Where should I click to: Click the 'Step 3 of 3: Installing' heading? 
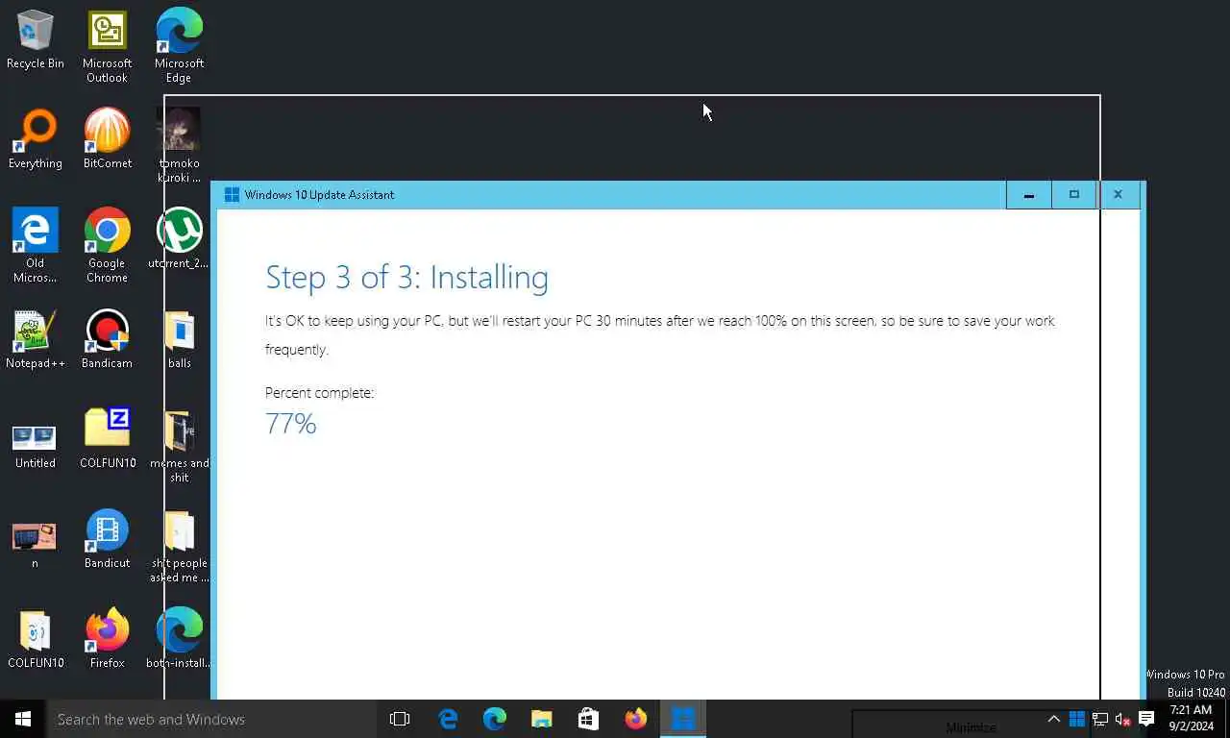(406, 278)
